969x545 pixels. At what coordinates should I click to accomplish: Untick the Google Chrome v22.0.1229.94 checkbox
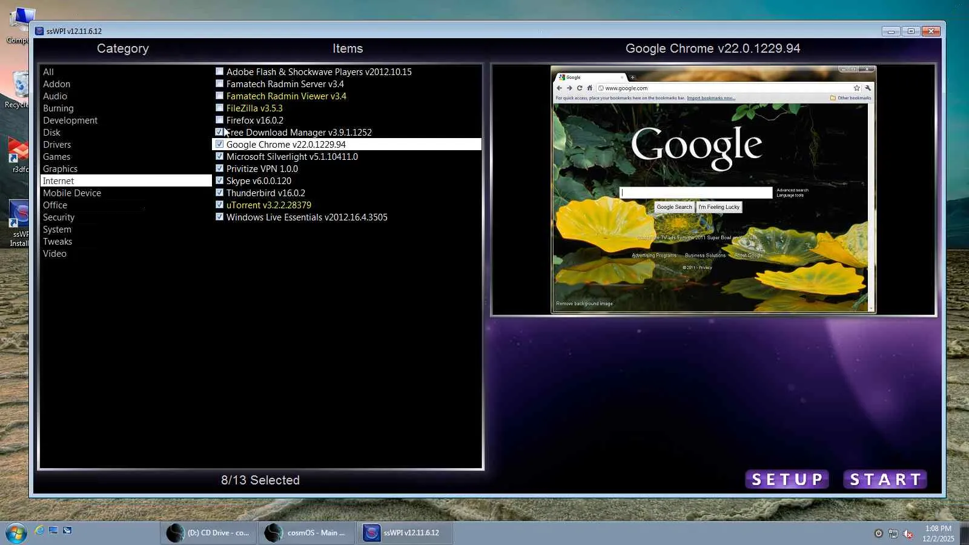[x=219, y=144]
